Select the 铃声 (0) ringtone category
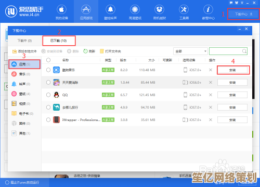 24,84
